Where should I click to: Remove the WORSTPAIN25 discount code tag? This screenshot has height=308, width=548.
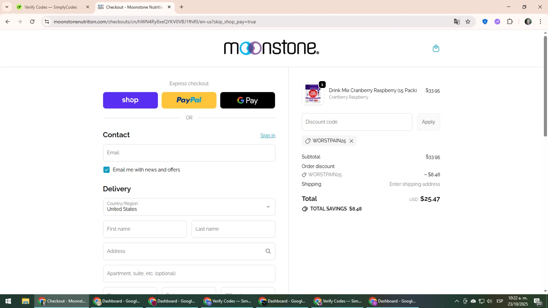(x=351, y=141)
